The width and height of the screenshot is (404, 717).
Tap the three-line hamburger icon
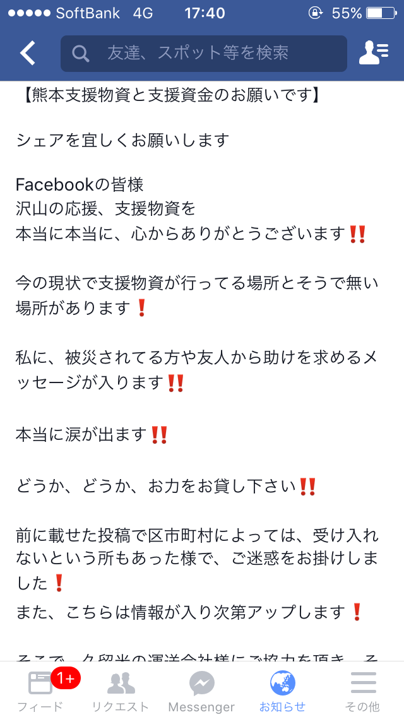363,683
